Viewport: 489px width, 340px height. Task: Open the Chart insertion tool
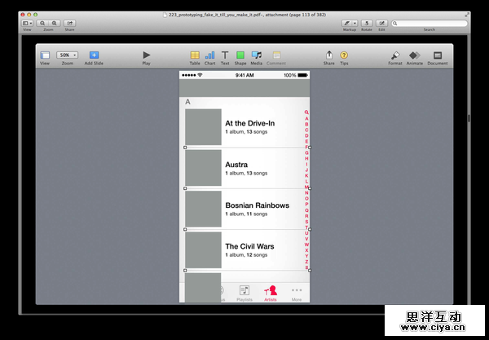point(210,55)
